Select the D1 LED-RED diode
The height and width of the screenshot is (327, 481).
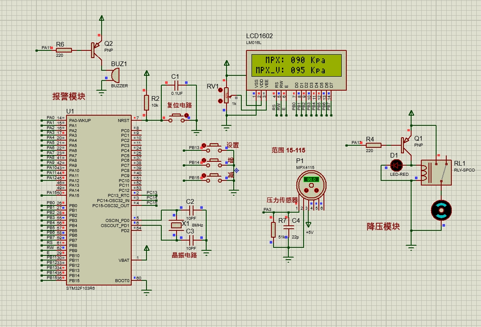point(396,166)
